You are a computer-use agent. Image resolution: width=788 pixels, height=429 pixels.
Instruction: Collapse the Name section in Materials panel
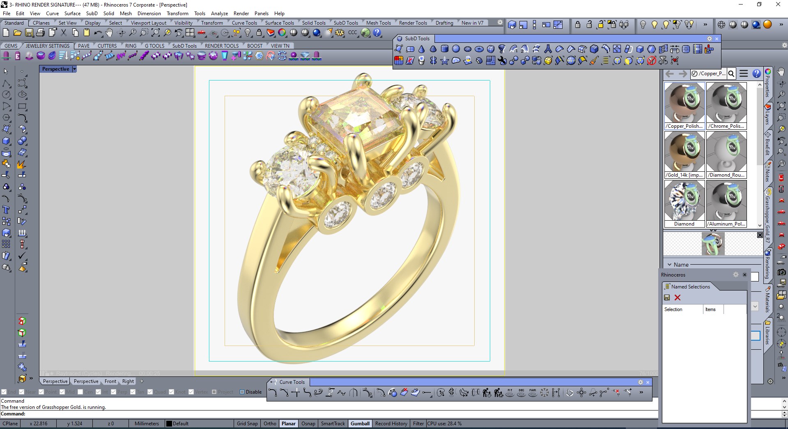670,265
